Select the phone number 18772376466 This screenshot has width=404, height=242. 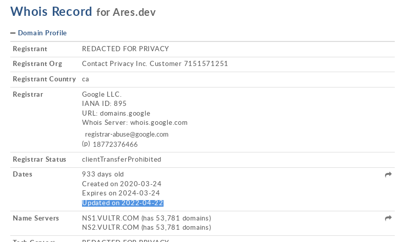pos(115,144)
